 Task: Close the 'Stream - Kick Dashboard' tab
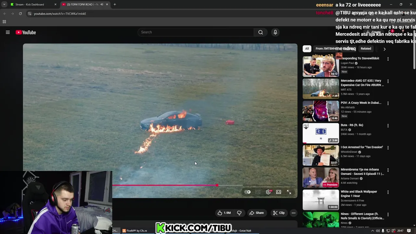(x=55, y=5)
